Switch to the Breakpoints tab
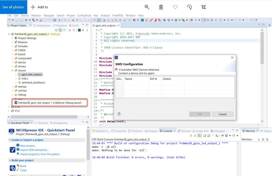This screenshot has height=176, width=272. (x=59, y=123)
